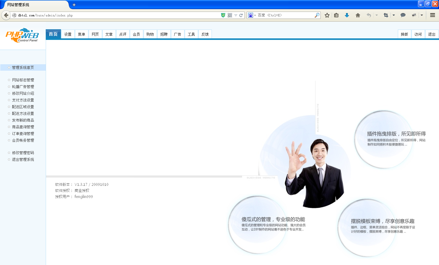Click the 插件拖曳排版，所见即所得 bubble heading
This screenshot has height=265, width=439.
click(396, 134)
